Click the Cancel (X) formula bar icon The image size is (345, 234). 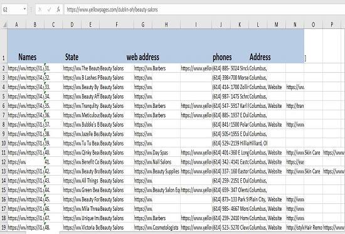tap(40, 9)
